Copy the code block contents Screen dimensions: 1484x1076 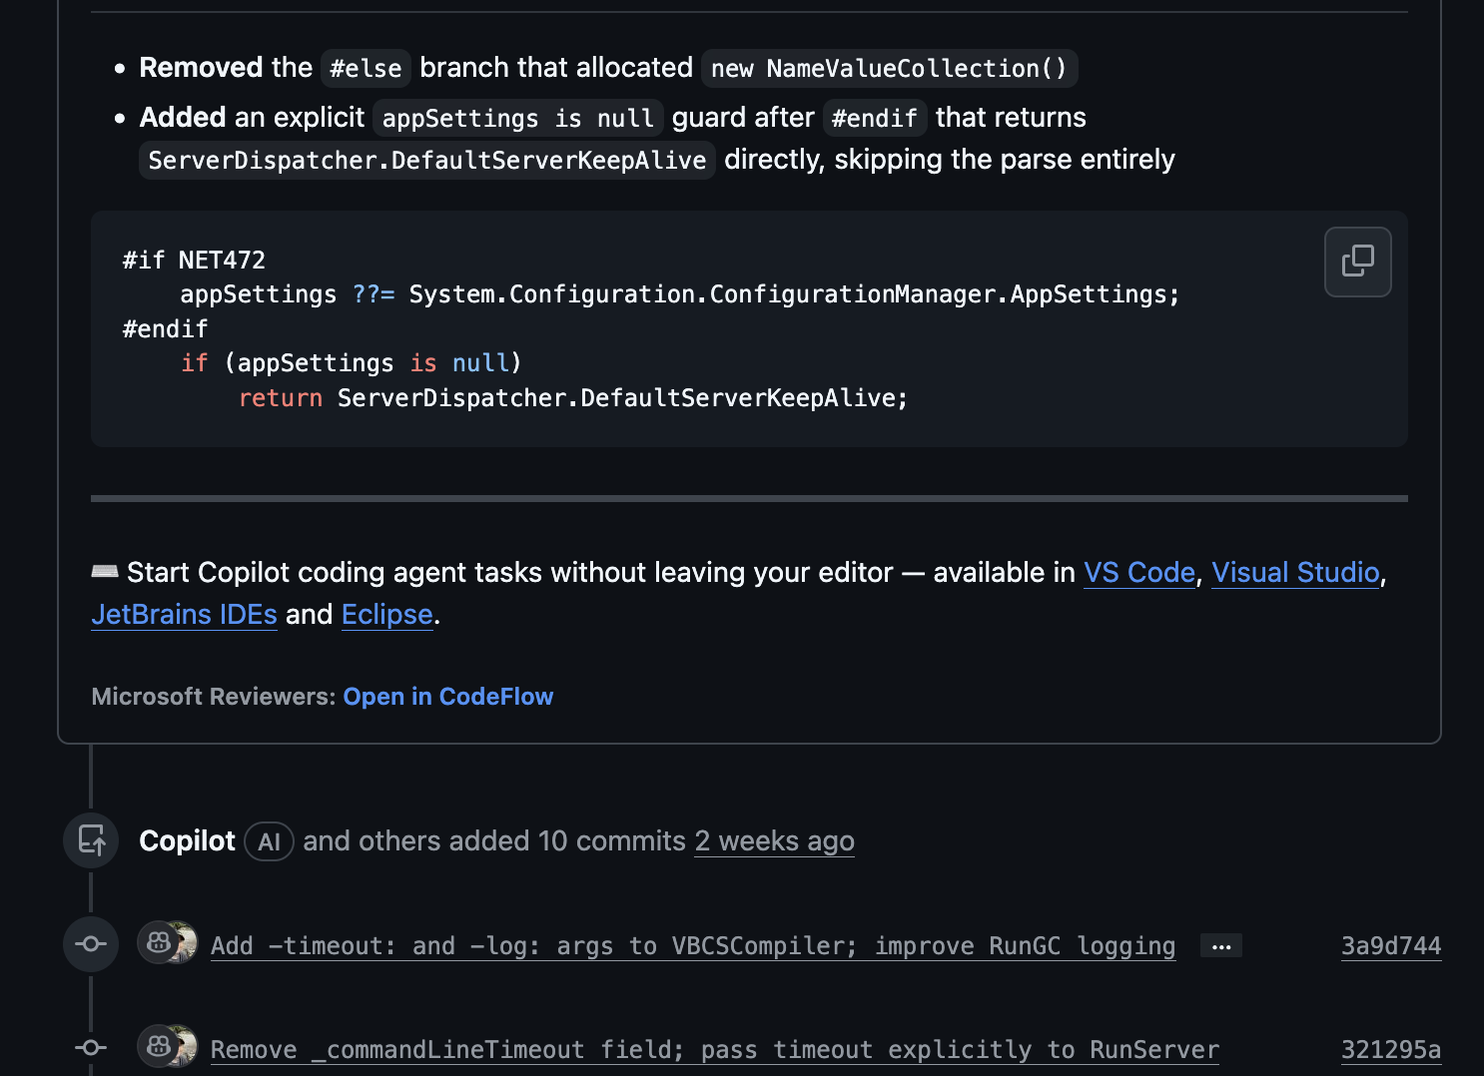coord(1357,262)
